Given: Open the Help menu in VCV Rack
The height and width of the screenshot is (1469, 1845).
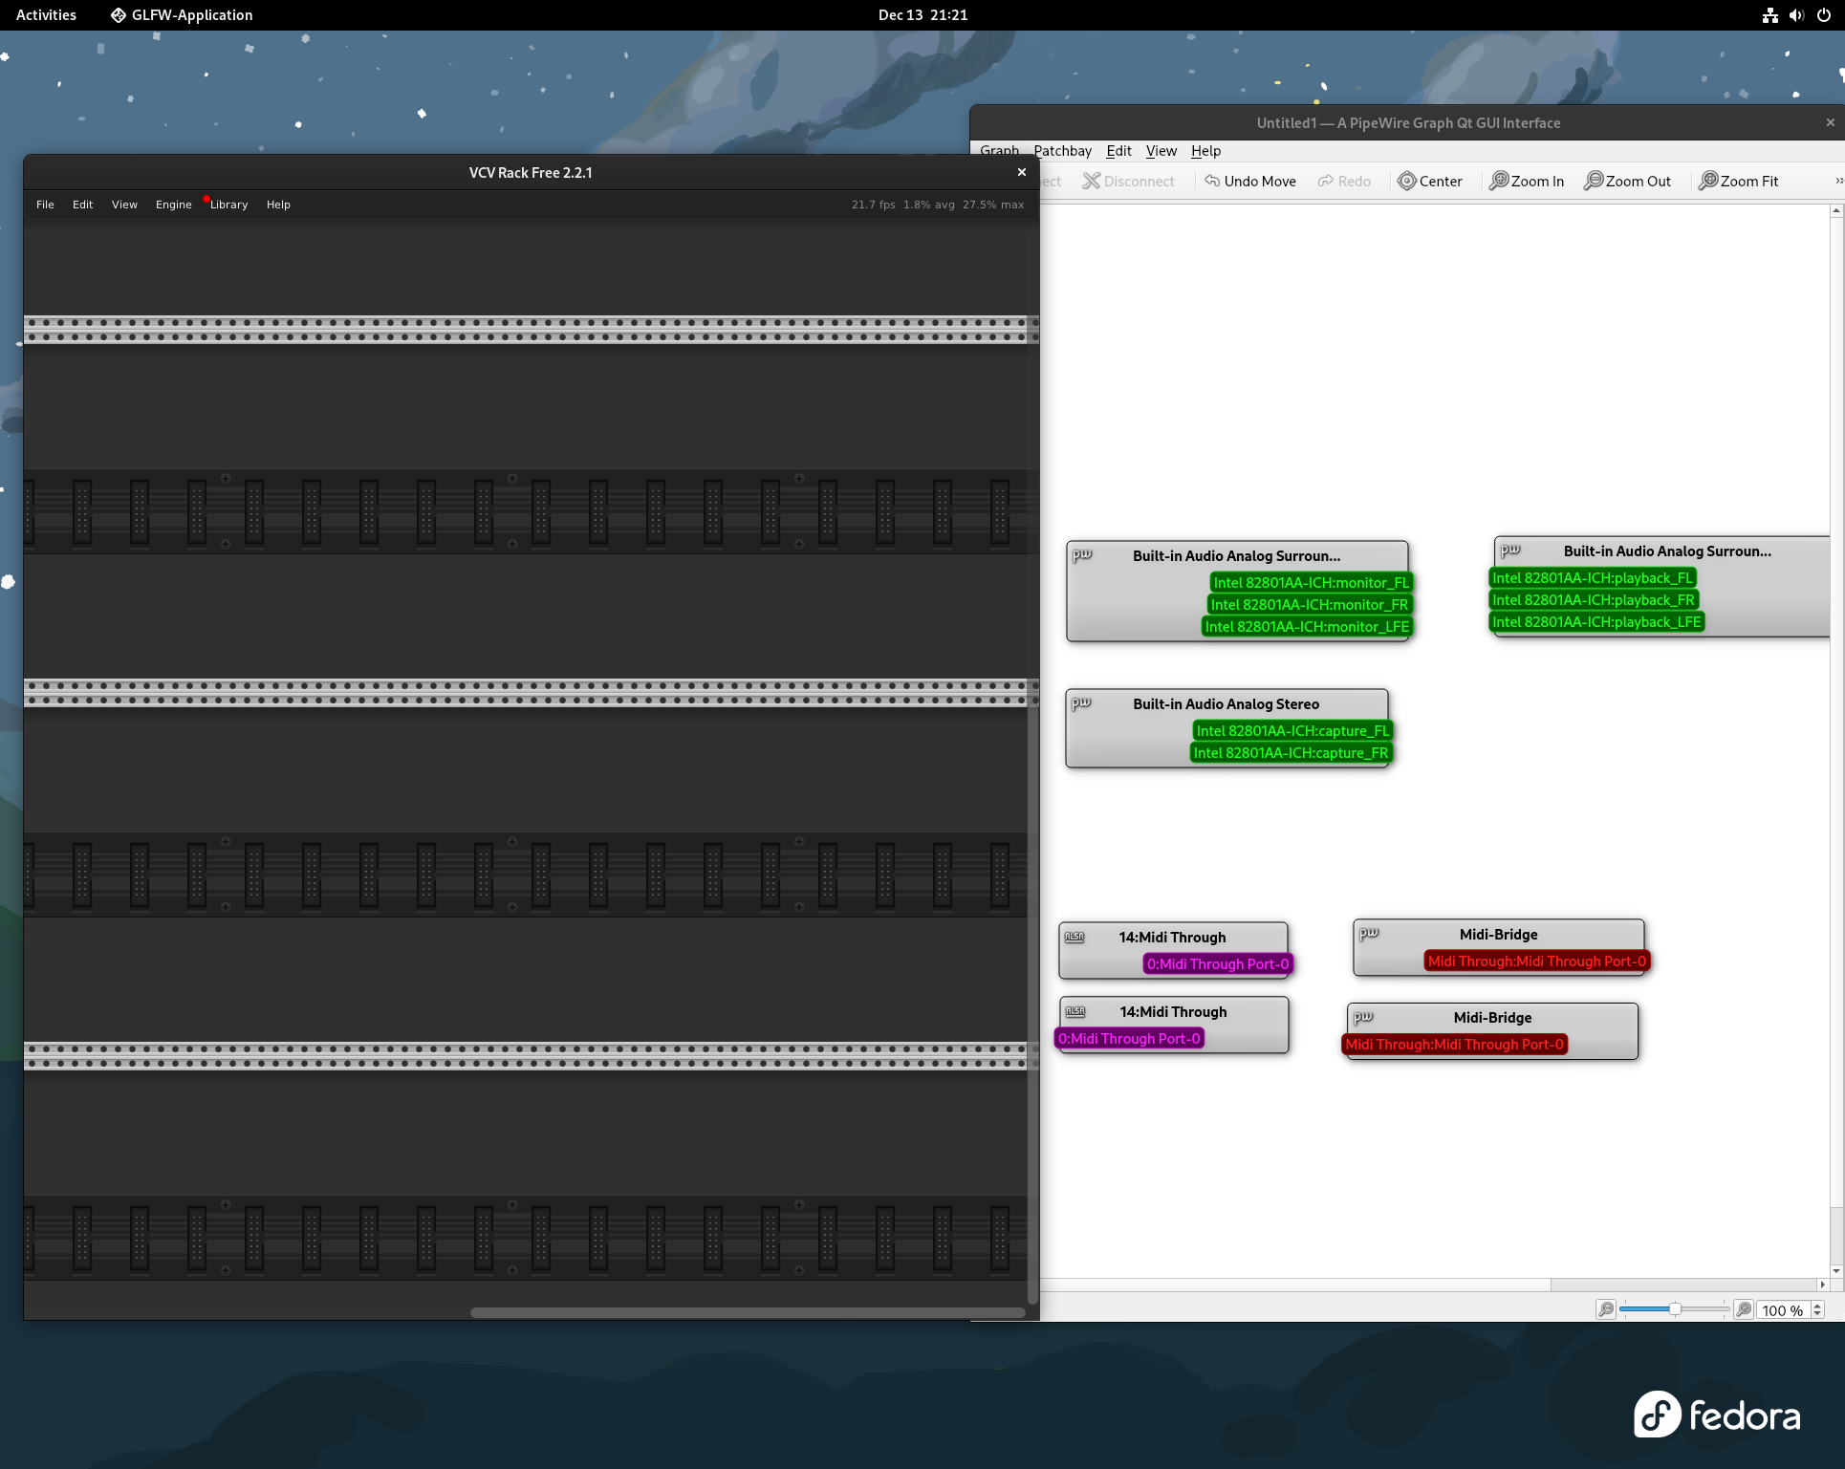Looking at the screenshot, I should (278, 205).
